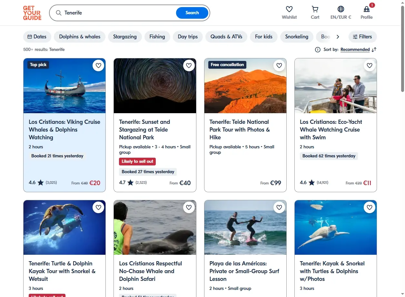Image resolution: width=405 pixels, height=297 pixels.
Task: Add Viking Cruise to wishlist
Action: point(98,66)
